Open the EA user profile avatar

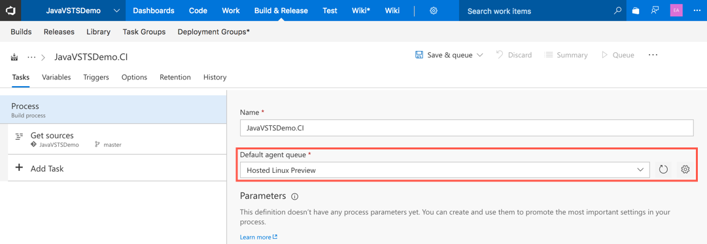point(676,11)
